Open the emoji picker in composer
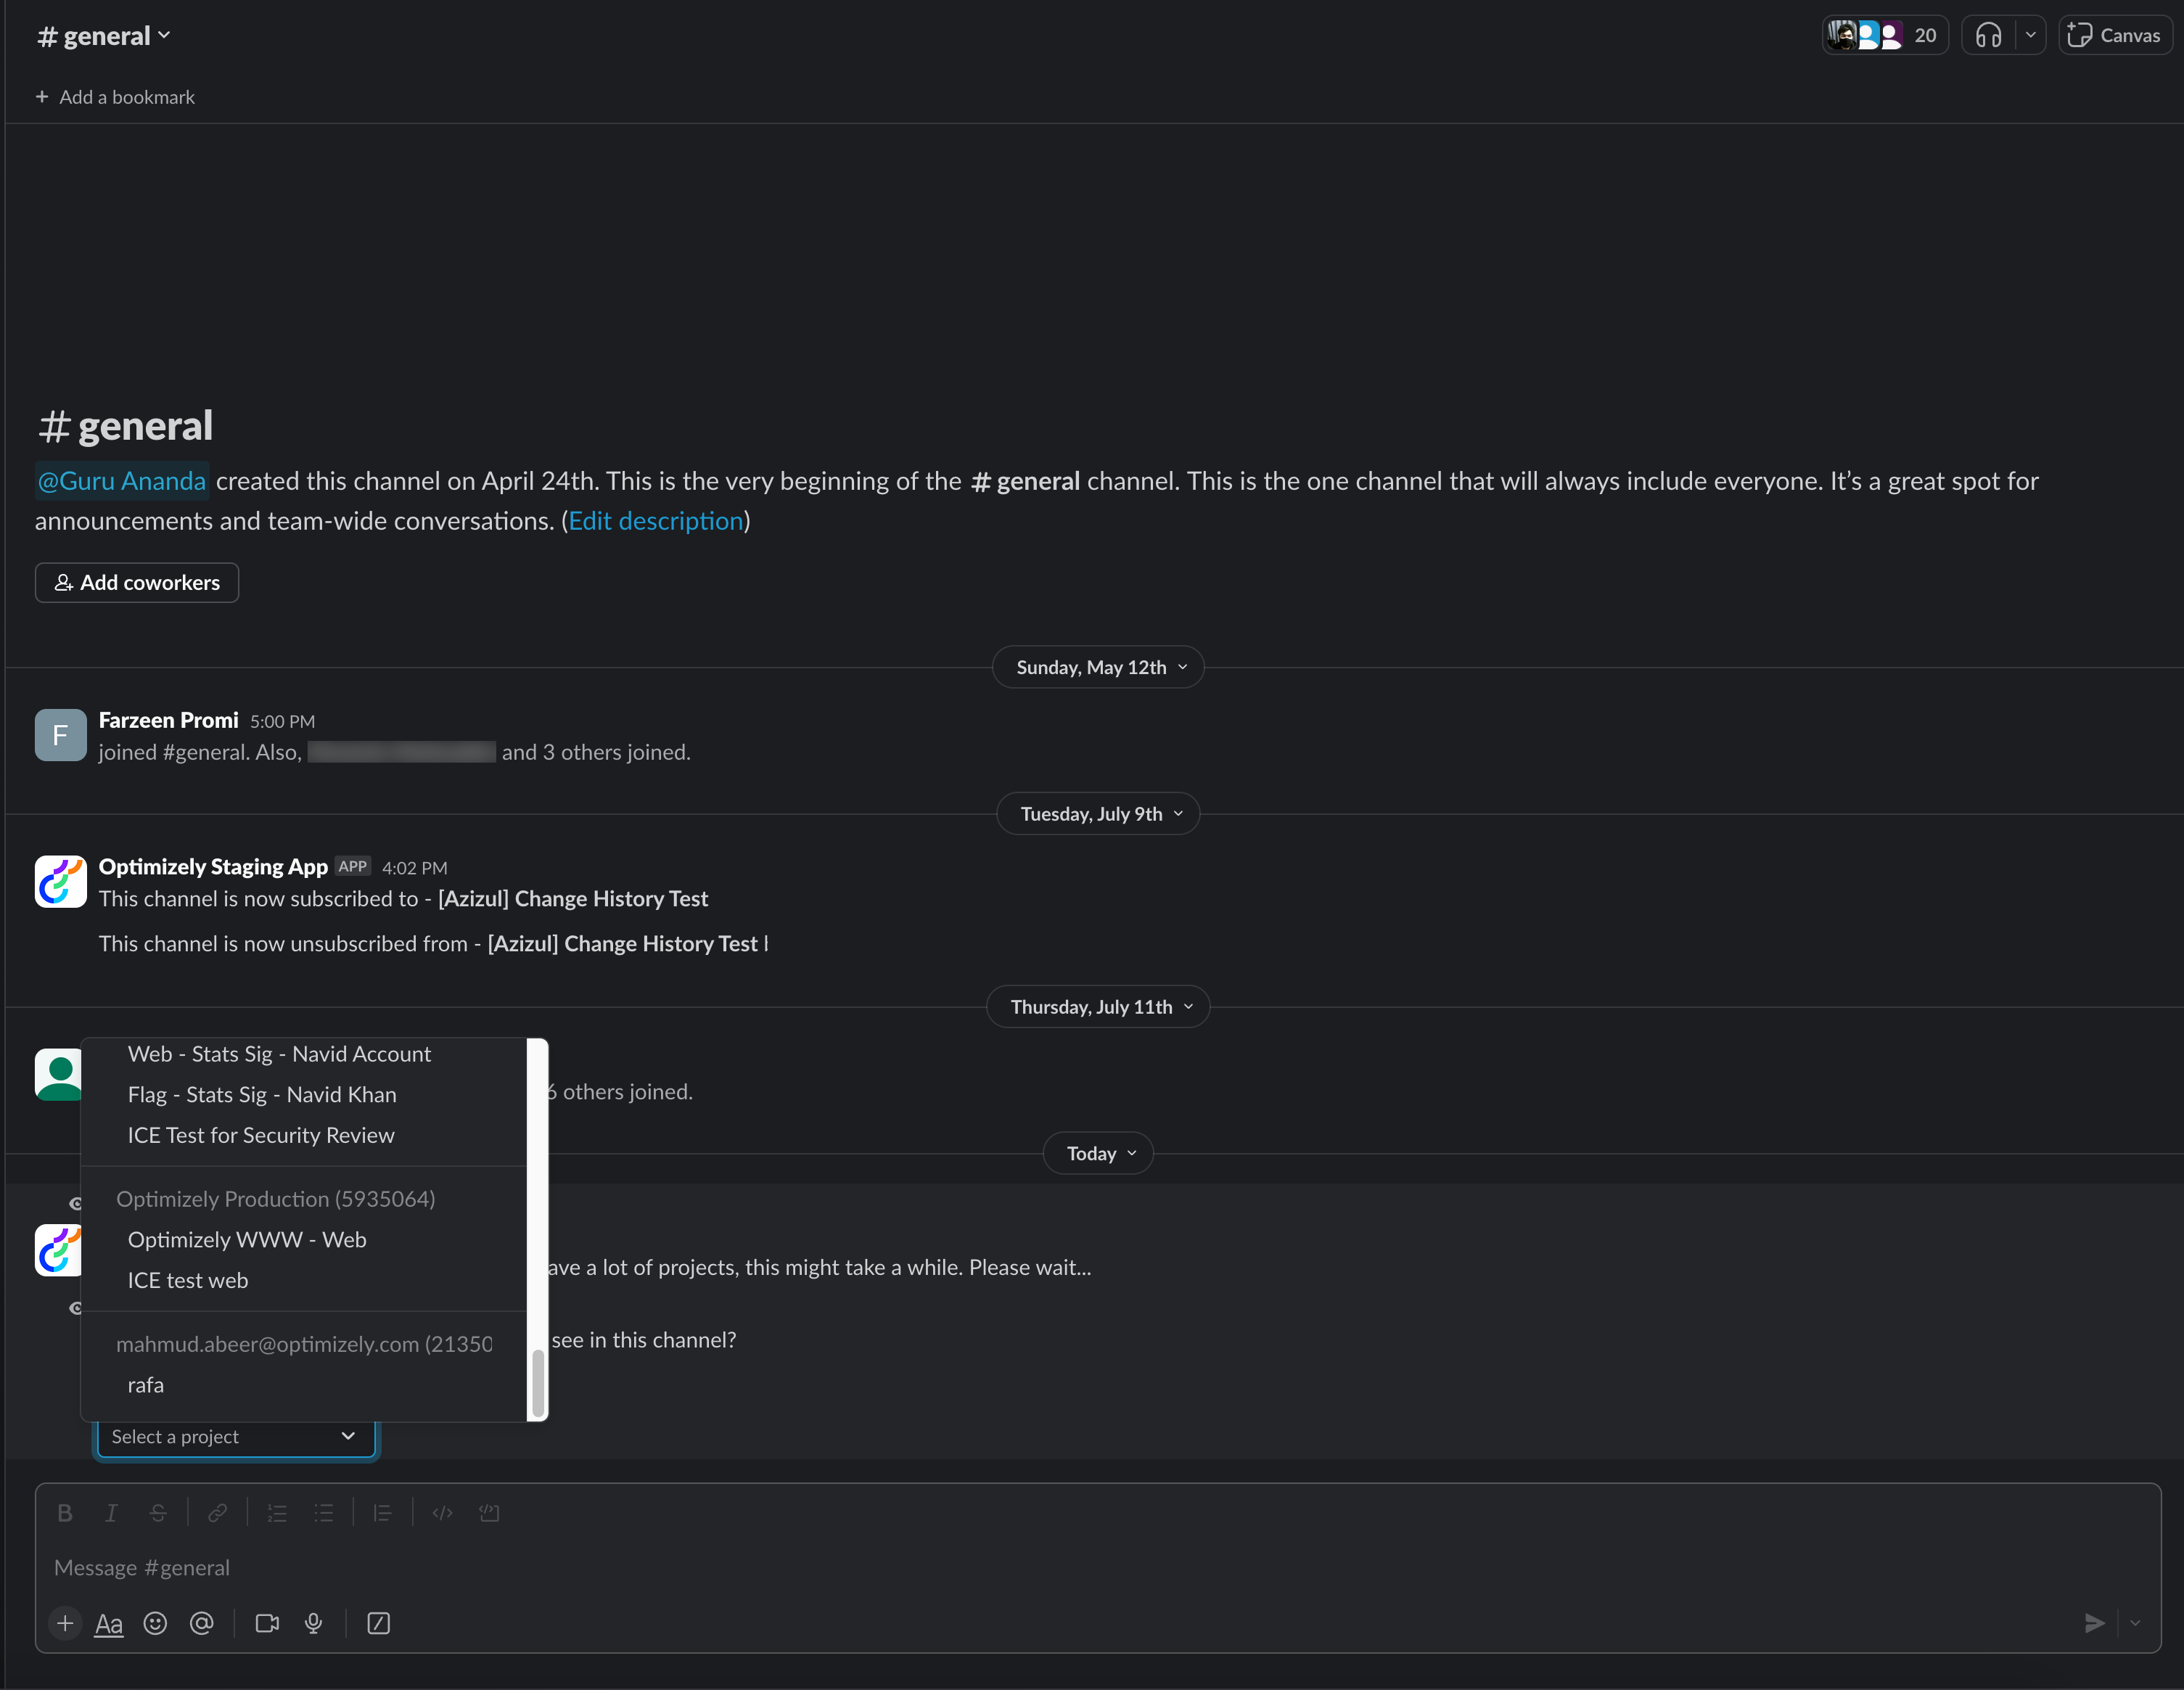 [x=155, y=1623]
